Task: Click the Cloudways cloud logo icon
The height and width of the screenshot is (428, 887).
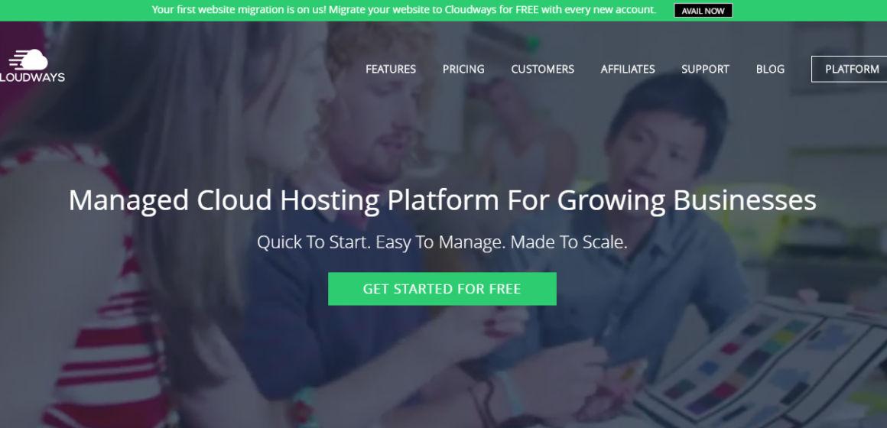Action: coord(28,60)
